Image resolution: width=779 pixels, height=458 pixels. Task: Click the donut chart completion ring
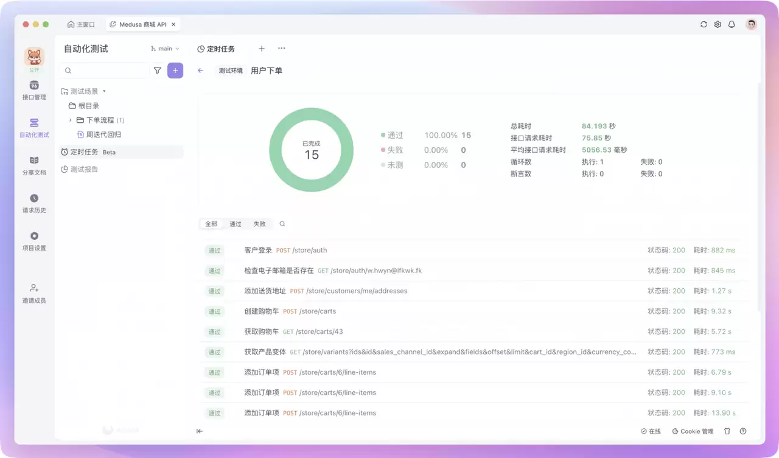[311, 150]
